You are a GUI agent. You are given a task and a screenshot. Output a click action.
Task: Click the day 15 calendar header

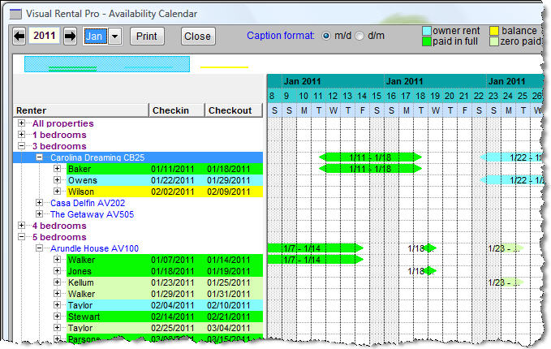pyautogui.click(x=377, y=96)
